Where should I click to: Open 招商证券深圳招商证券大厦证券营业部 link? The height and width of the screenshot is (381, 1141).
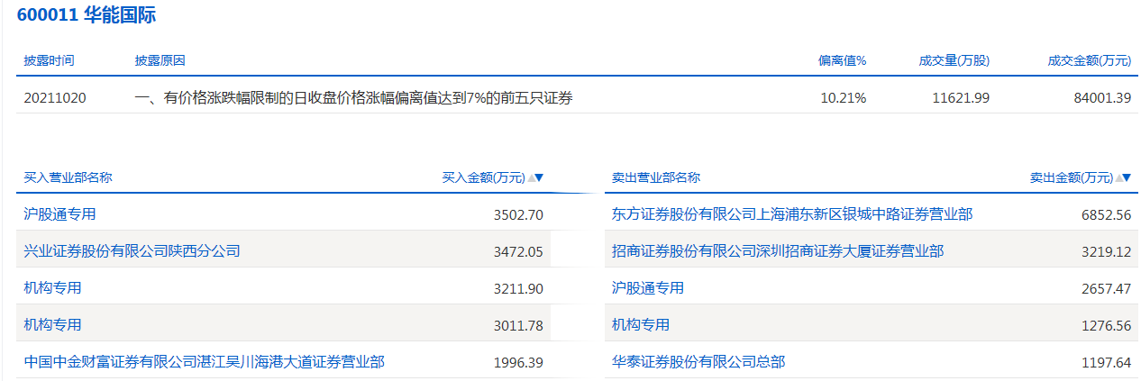tap(778, 251)
